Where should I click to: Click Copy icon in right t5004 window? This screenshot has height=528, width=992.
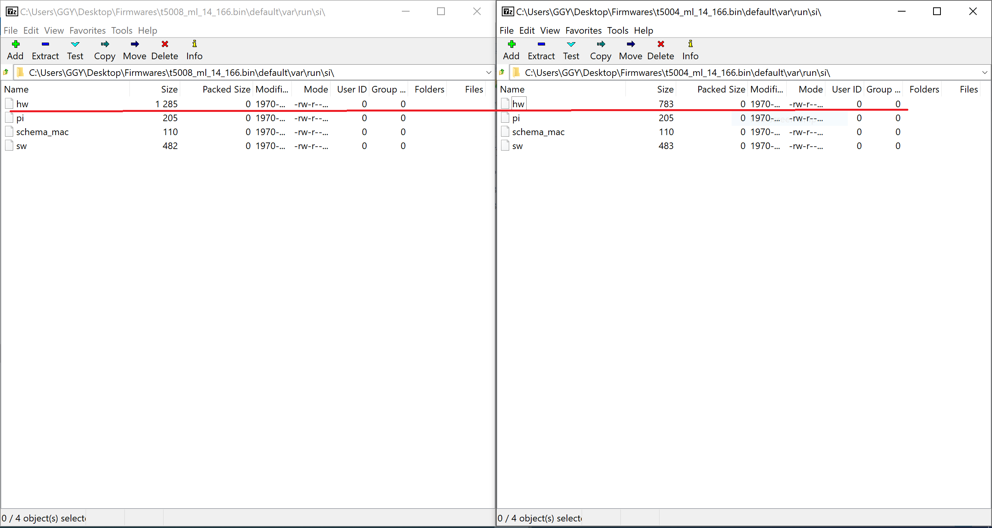pyautogui.click(x=601, y=44)
